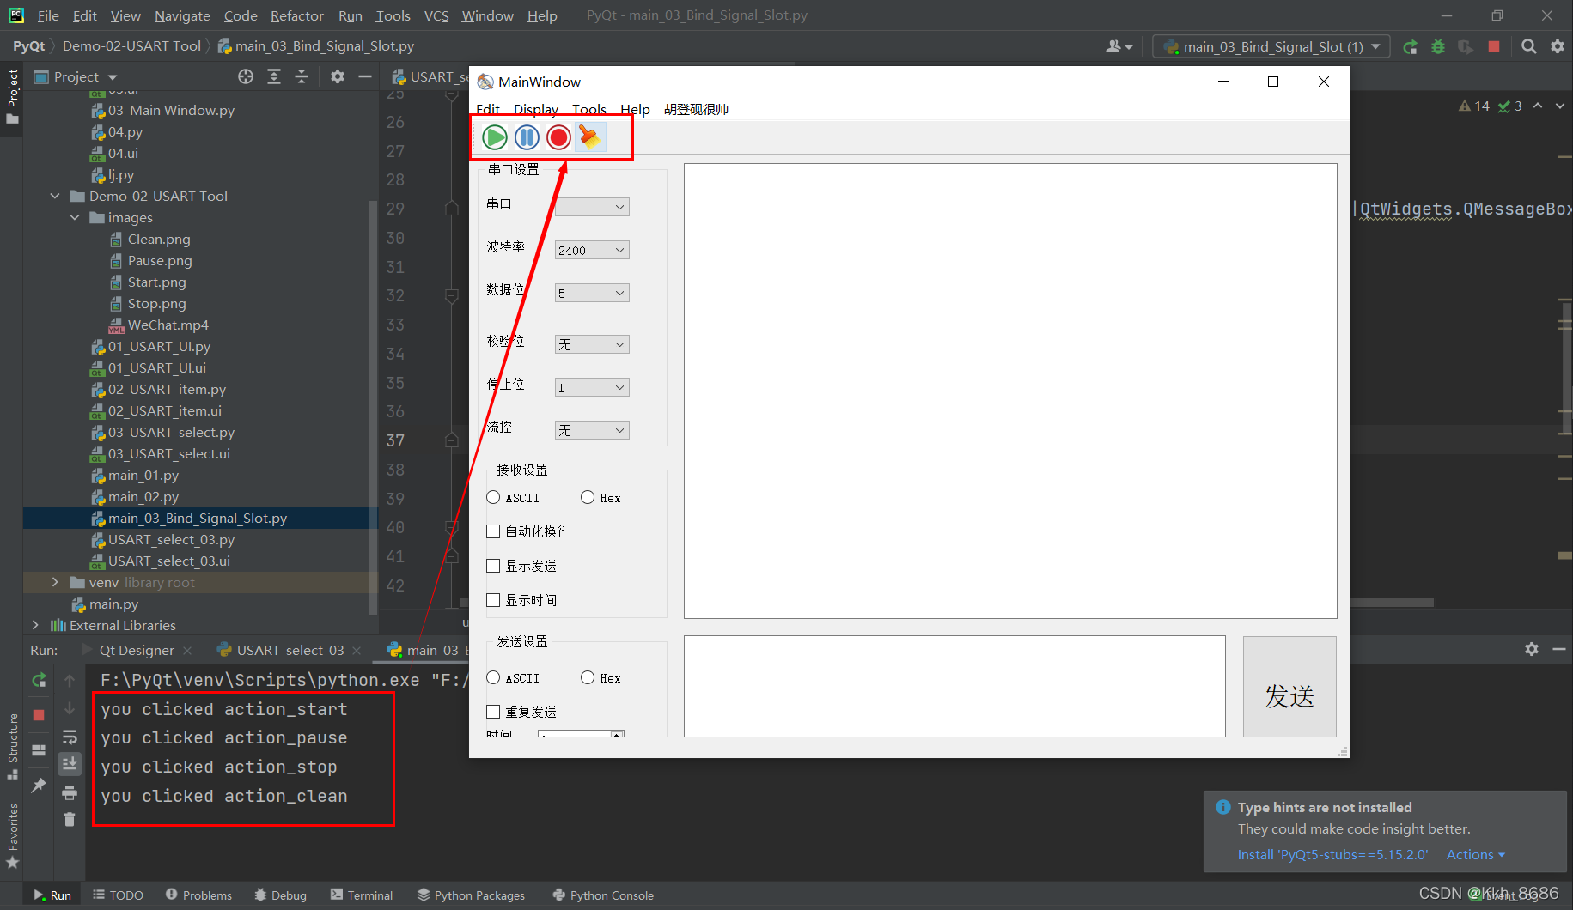Click the locate target icon in Project panel
Screen dimensions: 1573x910
[246, 76]
